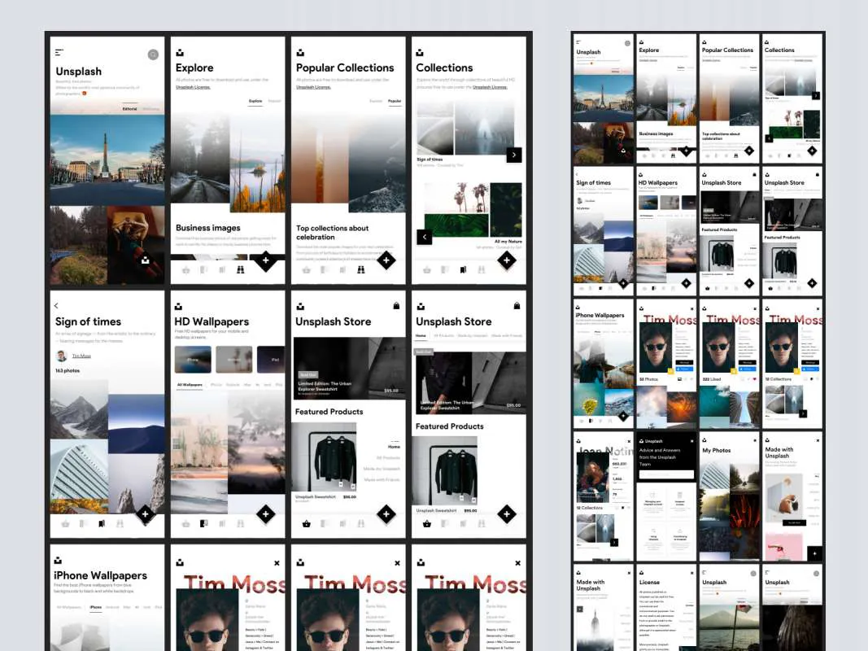
Task: Expand the next collection with the right arrow
Action: pyautogui.click(x=513, y=154)
